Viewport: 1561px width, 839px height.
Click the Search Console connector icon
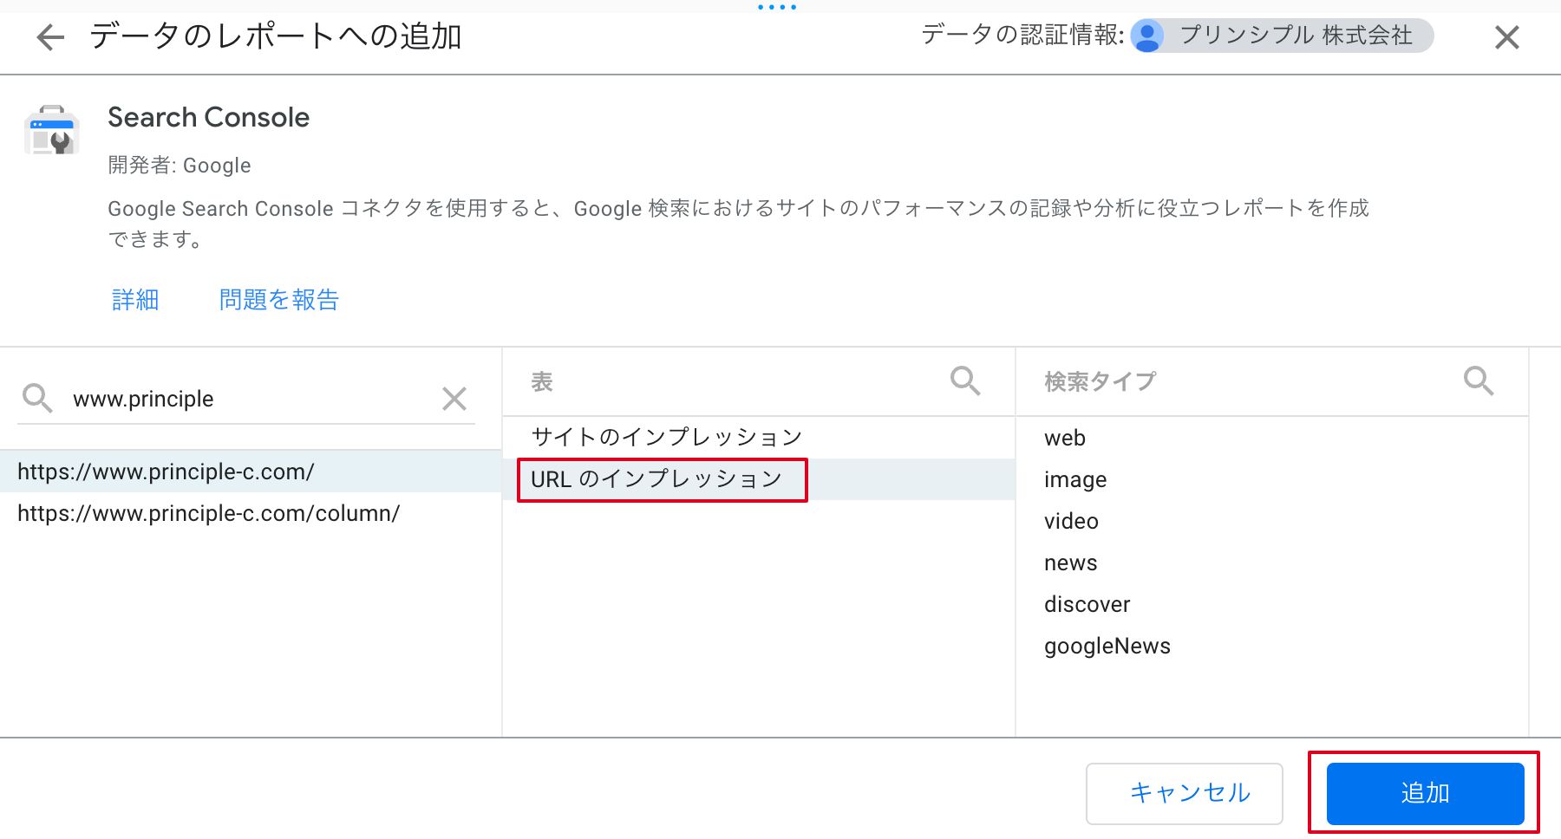(x=52, y=130)
